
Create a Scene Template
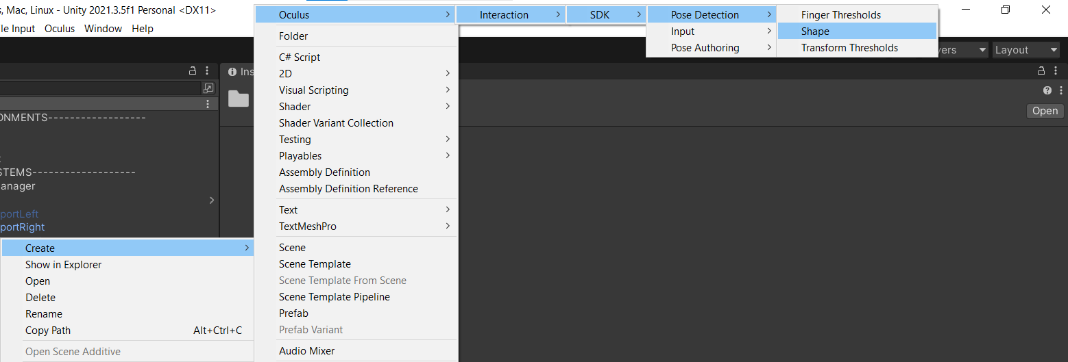[x=355, y=264]
